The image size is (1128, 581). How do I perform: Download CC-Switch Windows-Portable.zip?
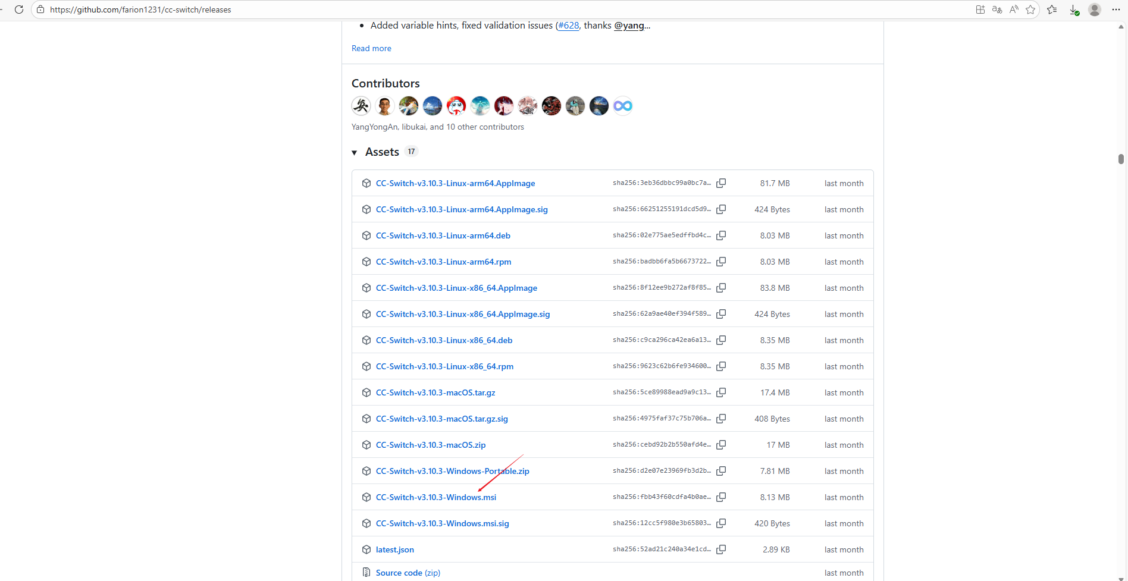(x=452, y=471)
